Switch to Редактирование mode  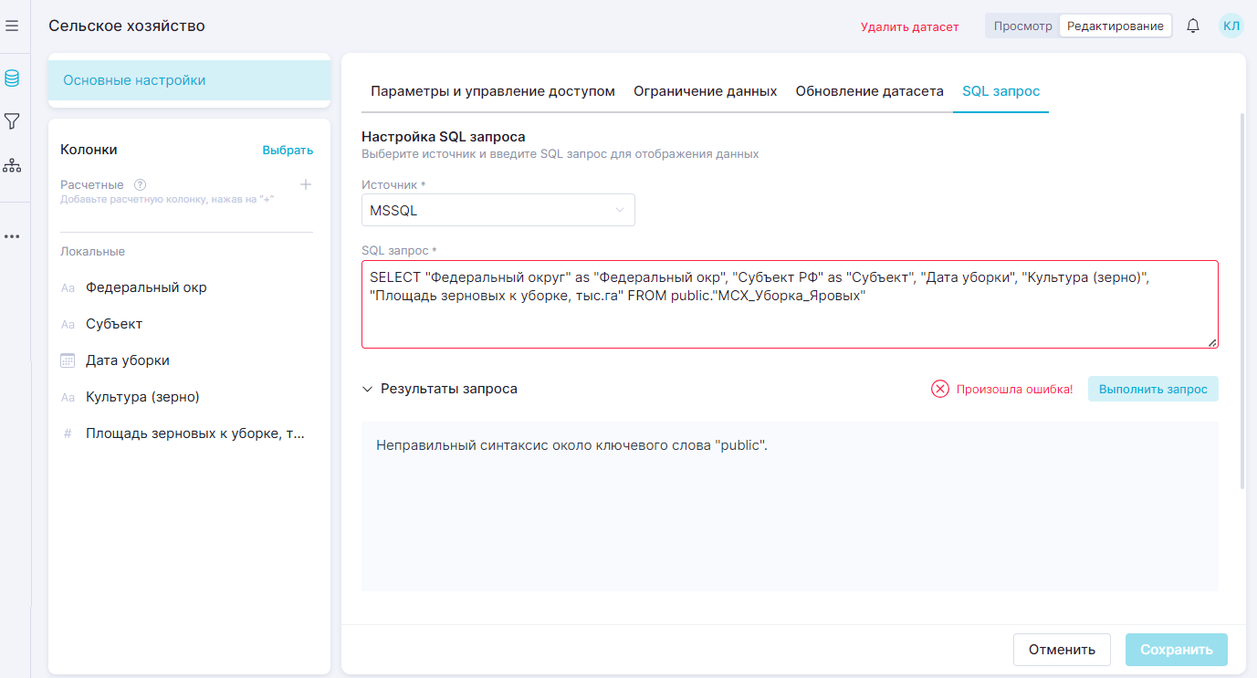point(1115,26)
